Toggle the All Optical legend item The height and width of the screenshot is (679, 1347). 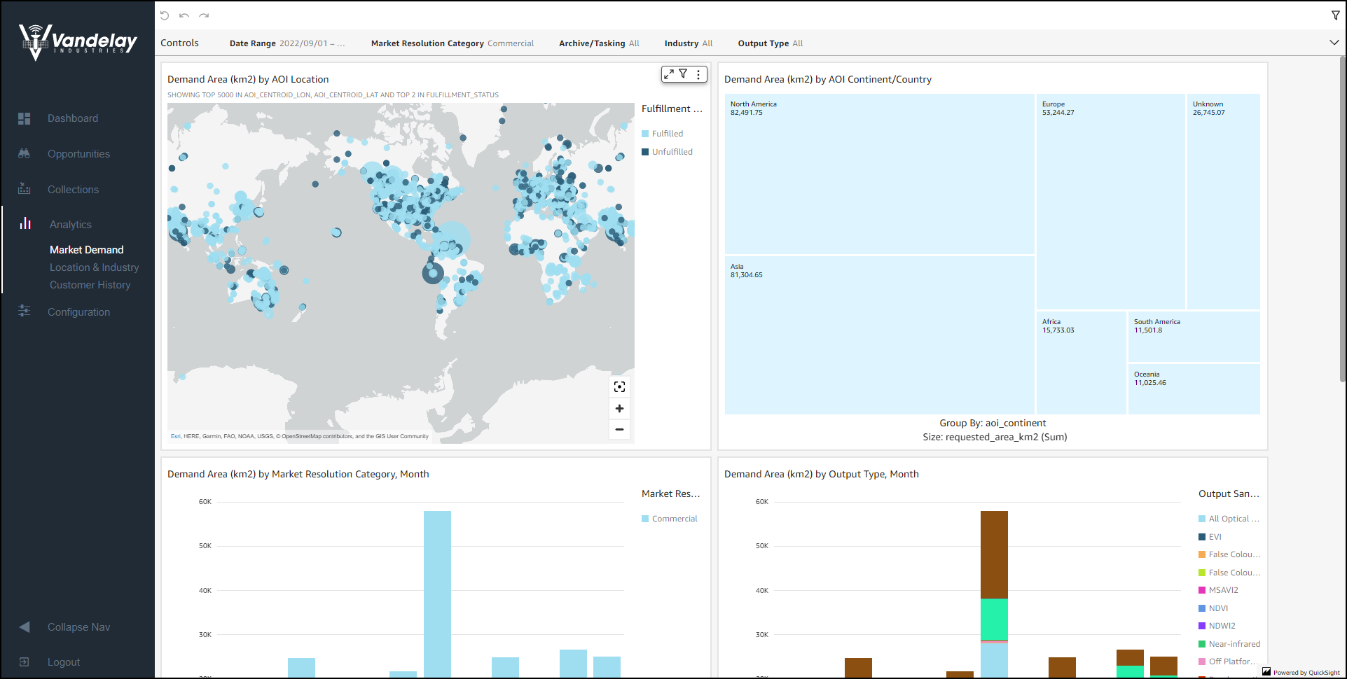point(1229,519)
